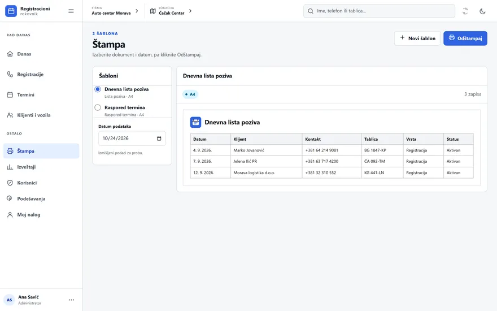Image resolution: width=497 pixels, height=311 pixels.
Task: Select Raspored termina template radio
Action: coord(98,107)
